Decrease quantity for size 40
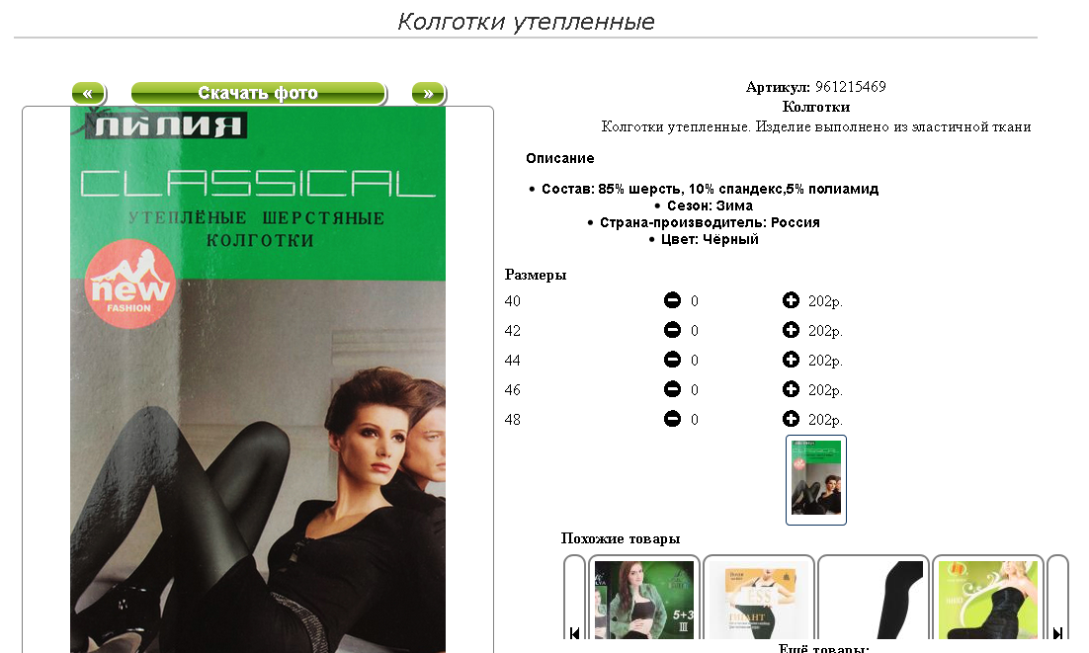 [672, 299]
